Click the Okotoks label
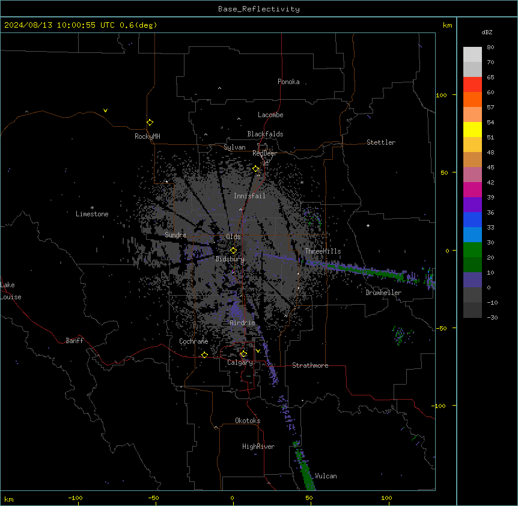The height and width of the screenshot is (506, 518). (x=248, y=421)
